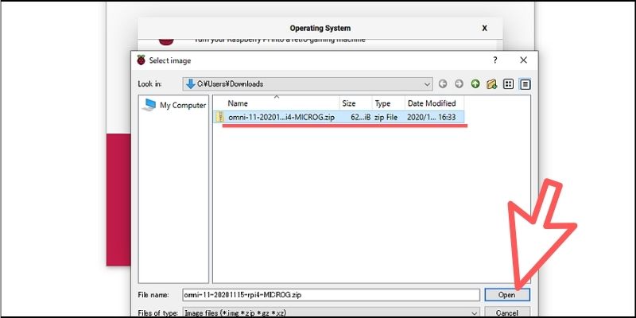Go forward using the right arrow icon
636x318 pixels.
coord(459,84)
